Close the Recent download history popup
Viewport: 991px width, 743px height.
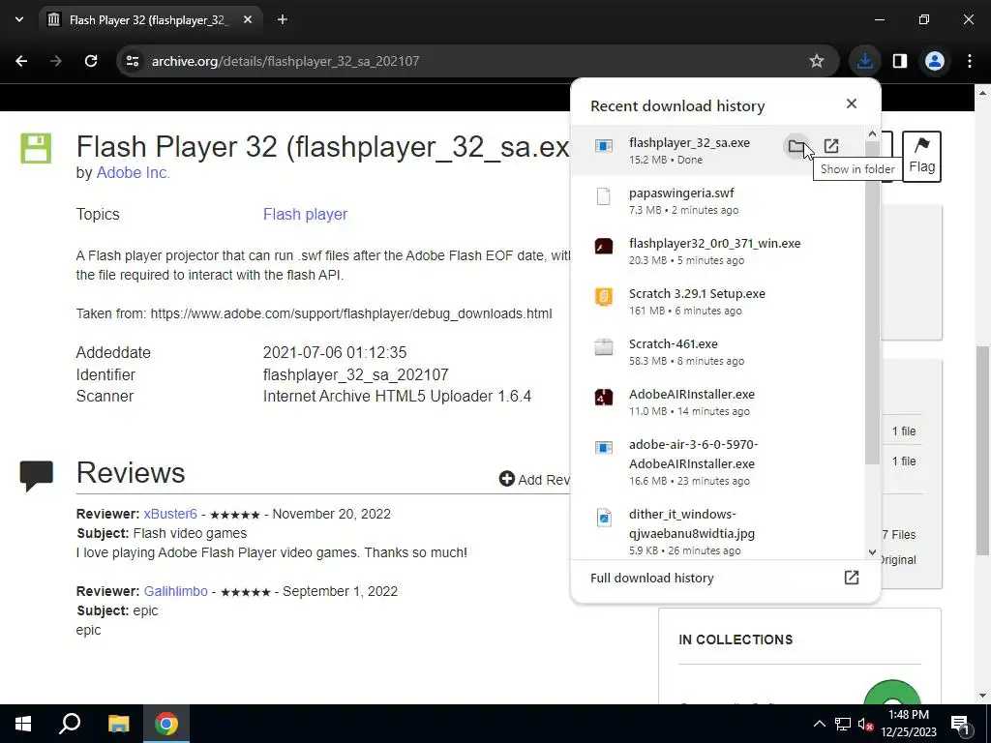pos(852,104)
